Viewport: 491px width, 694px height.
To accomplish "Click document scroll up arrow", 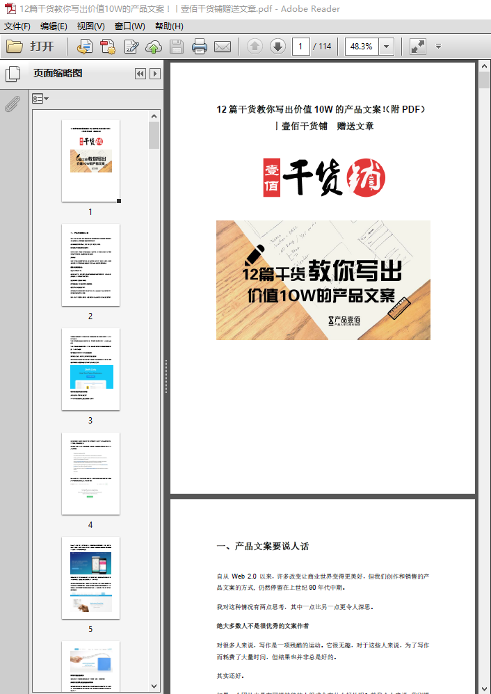I will pyautogui.click(x=484, y=67).
